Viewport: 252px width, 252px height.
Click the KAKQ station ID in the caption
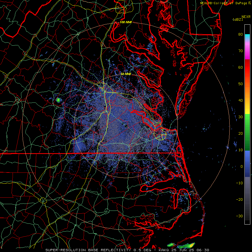pyautogui.click(x=164, y=250)
